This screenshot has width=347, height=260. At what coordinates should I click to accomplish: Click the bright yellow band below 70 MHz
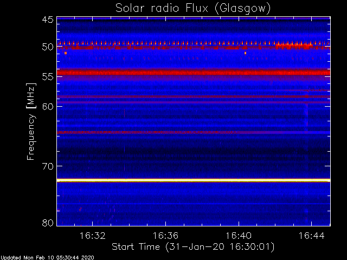pyautogui.click(x=194, y=180)
